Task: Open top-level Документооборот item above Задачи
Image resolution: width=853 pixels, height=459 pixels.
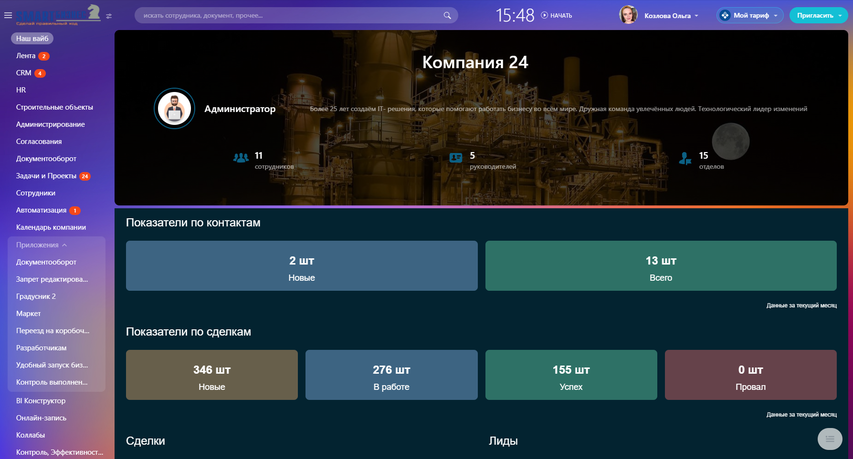Action: click(46, 159)
